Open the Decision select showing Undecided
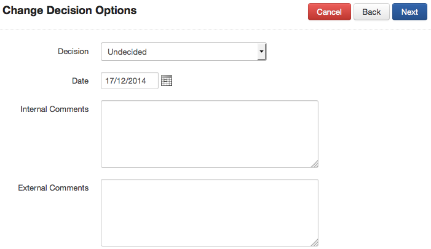The width and height of the screenshot is (431, 249). (183, 52)
